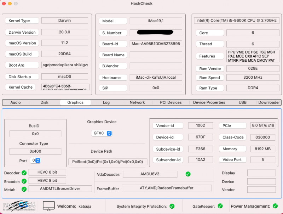Click the Board-id Mac-AA95B1DDAB278B95 value
Image resolution: width=283 pixels, height=214 pixels.
coord(156,44)
